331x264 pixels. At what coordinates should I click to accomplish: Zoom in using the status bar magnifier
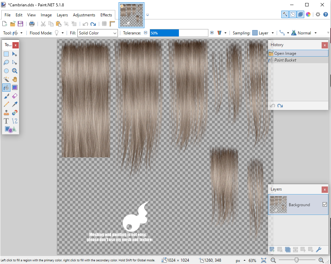321,260
